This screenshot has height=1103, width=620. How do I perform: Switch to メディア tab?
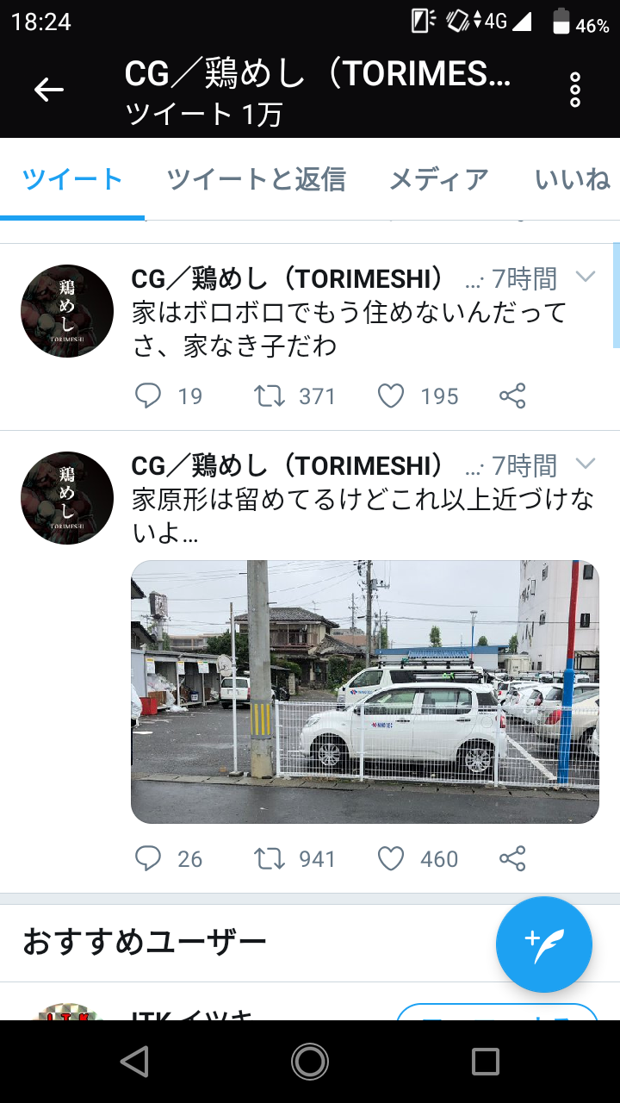coord(439,179)
